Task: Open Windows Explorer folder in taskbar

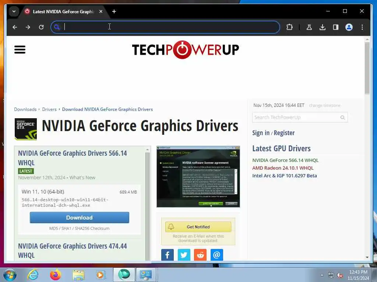Action: click(78, 275)
